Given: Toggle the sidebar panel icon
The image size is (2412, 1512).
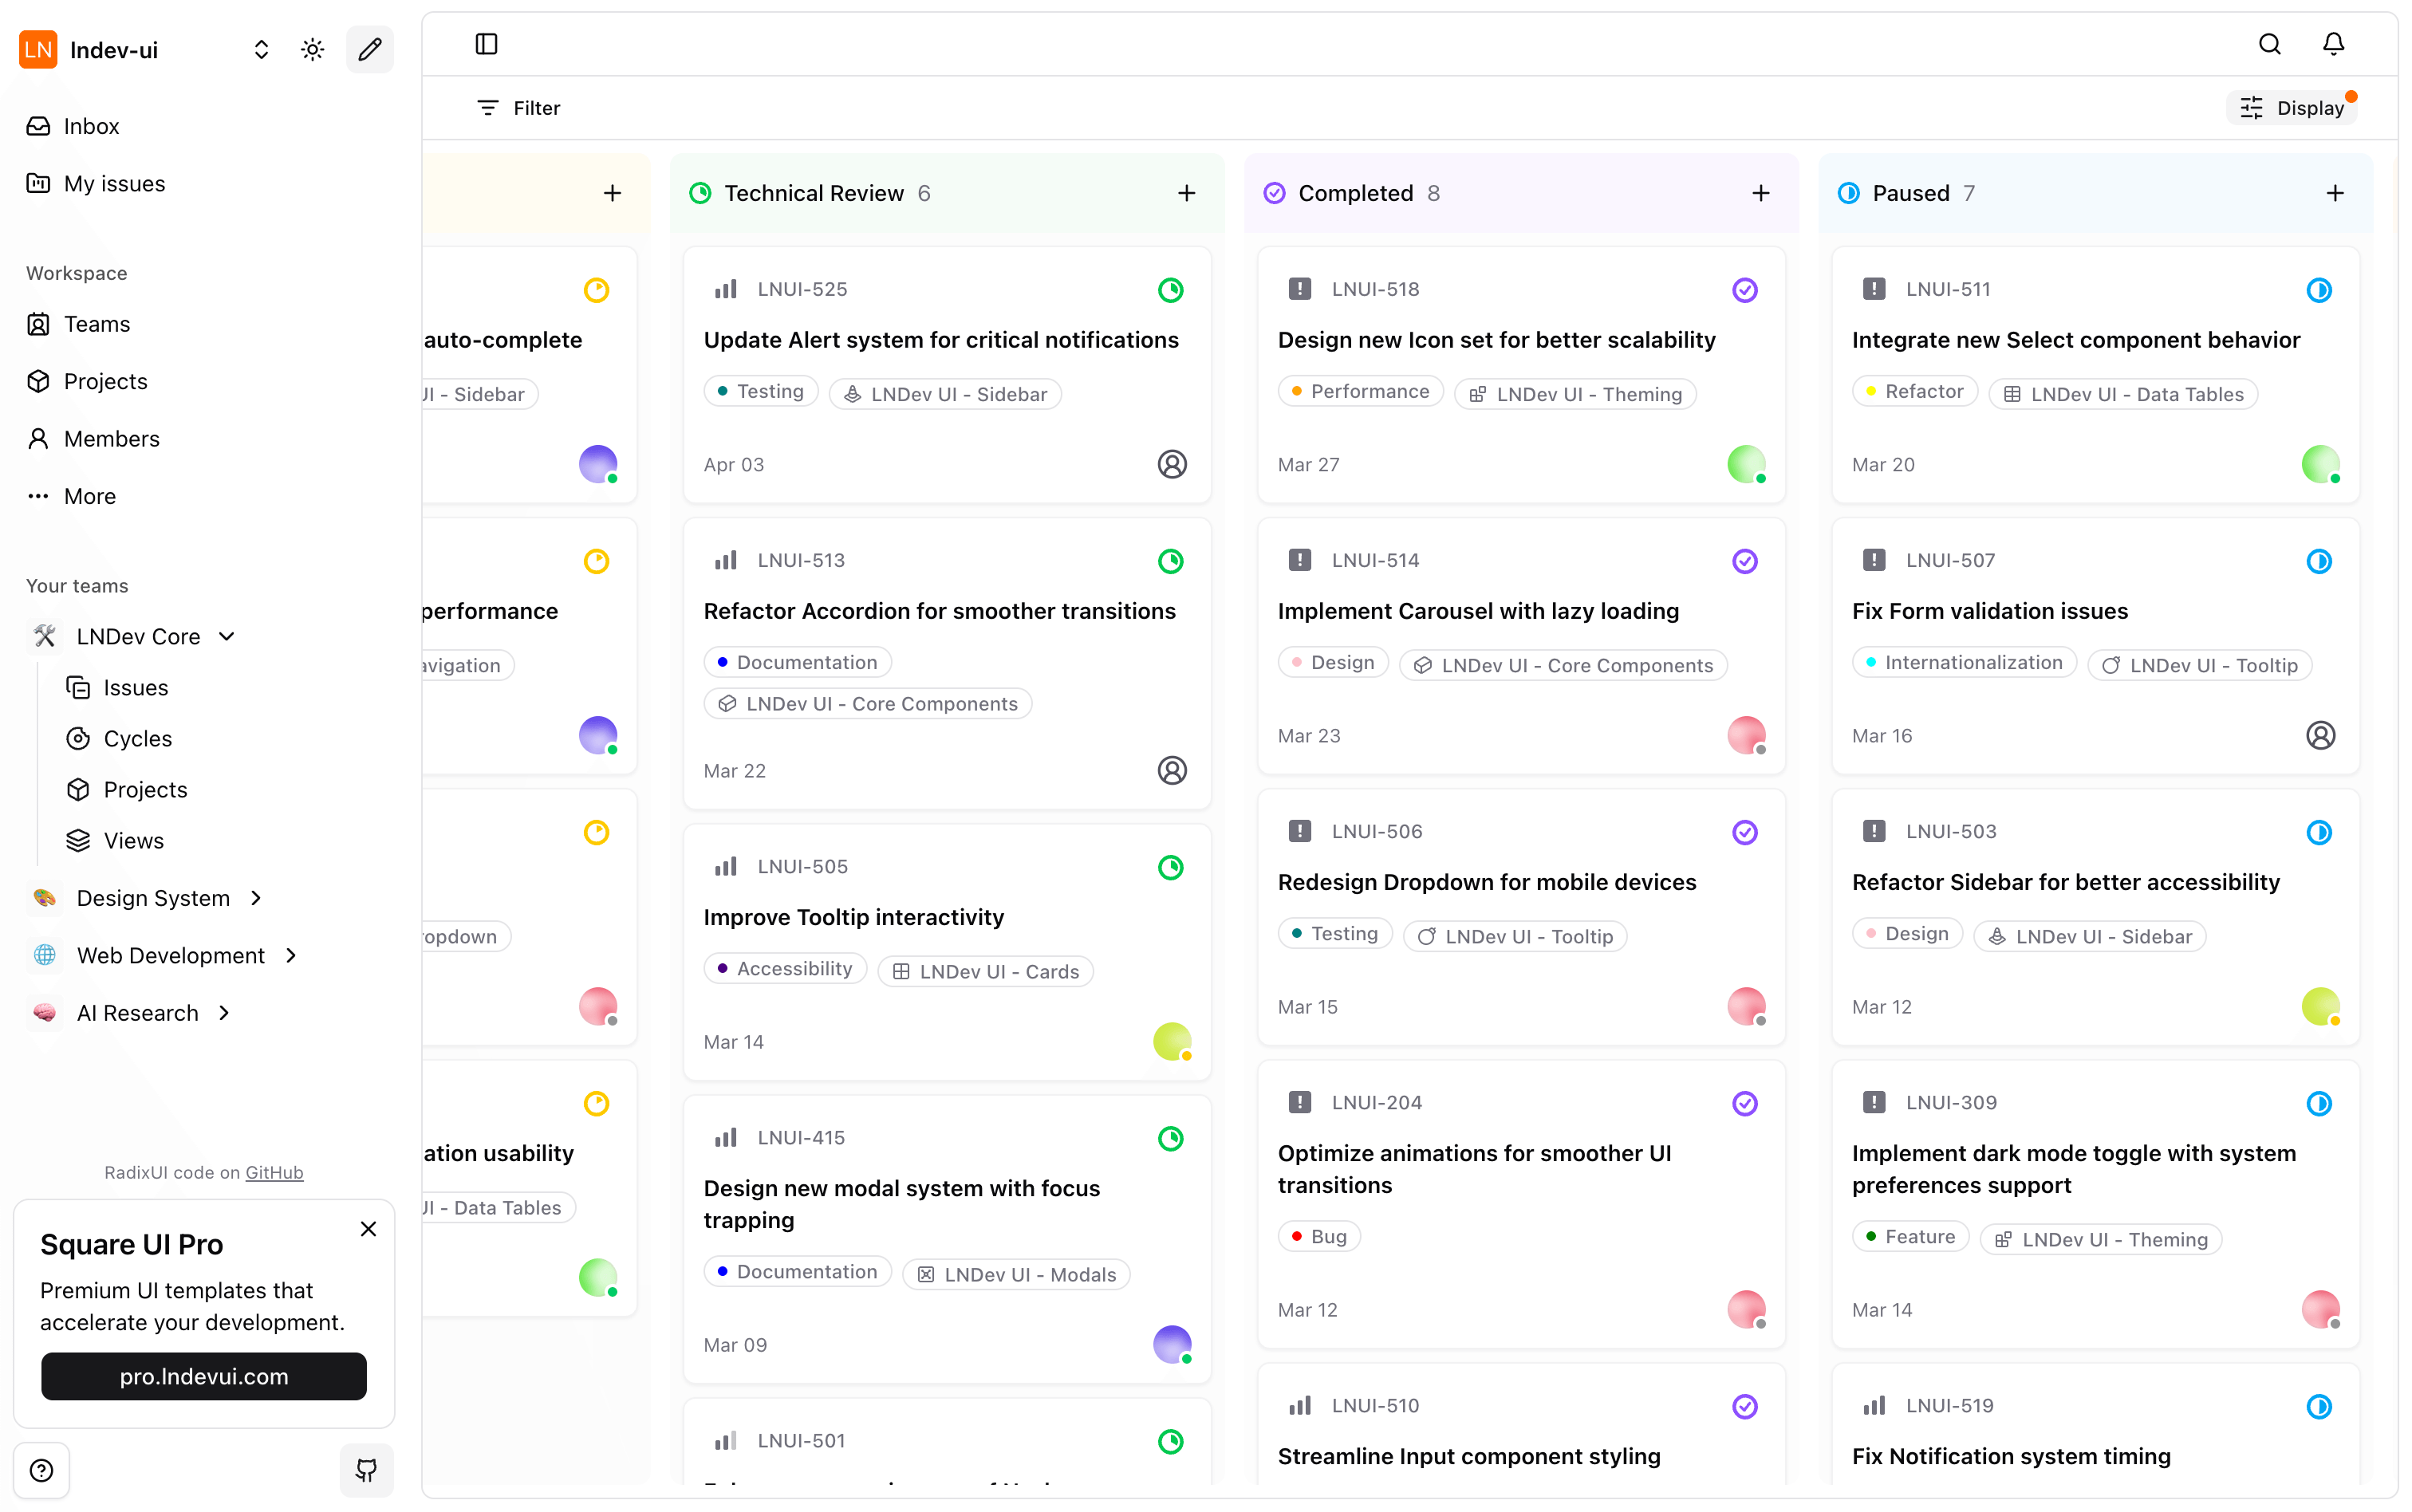Looking at the screenshot, I should pos(486,44).
